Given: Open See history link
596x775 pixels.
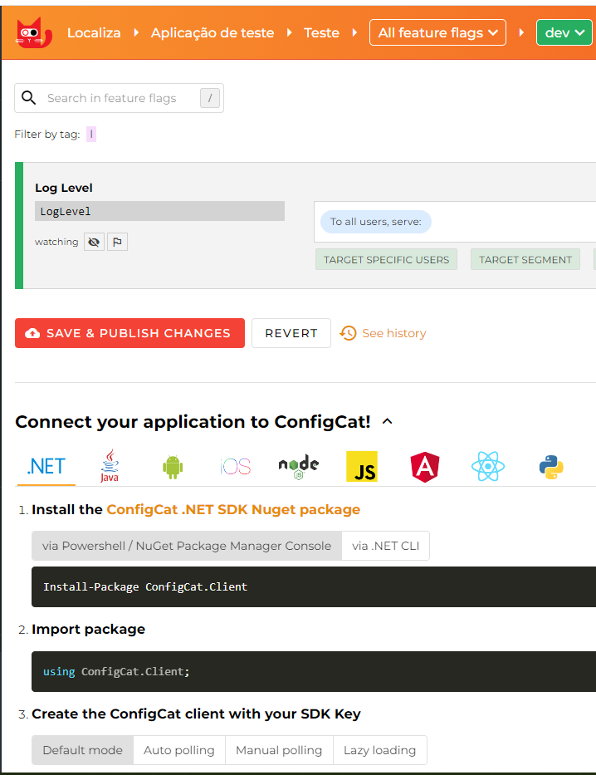Looking at the screenshot, I should pos(383,333).
